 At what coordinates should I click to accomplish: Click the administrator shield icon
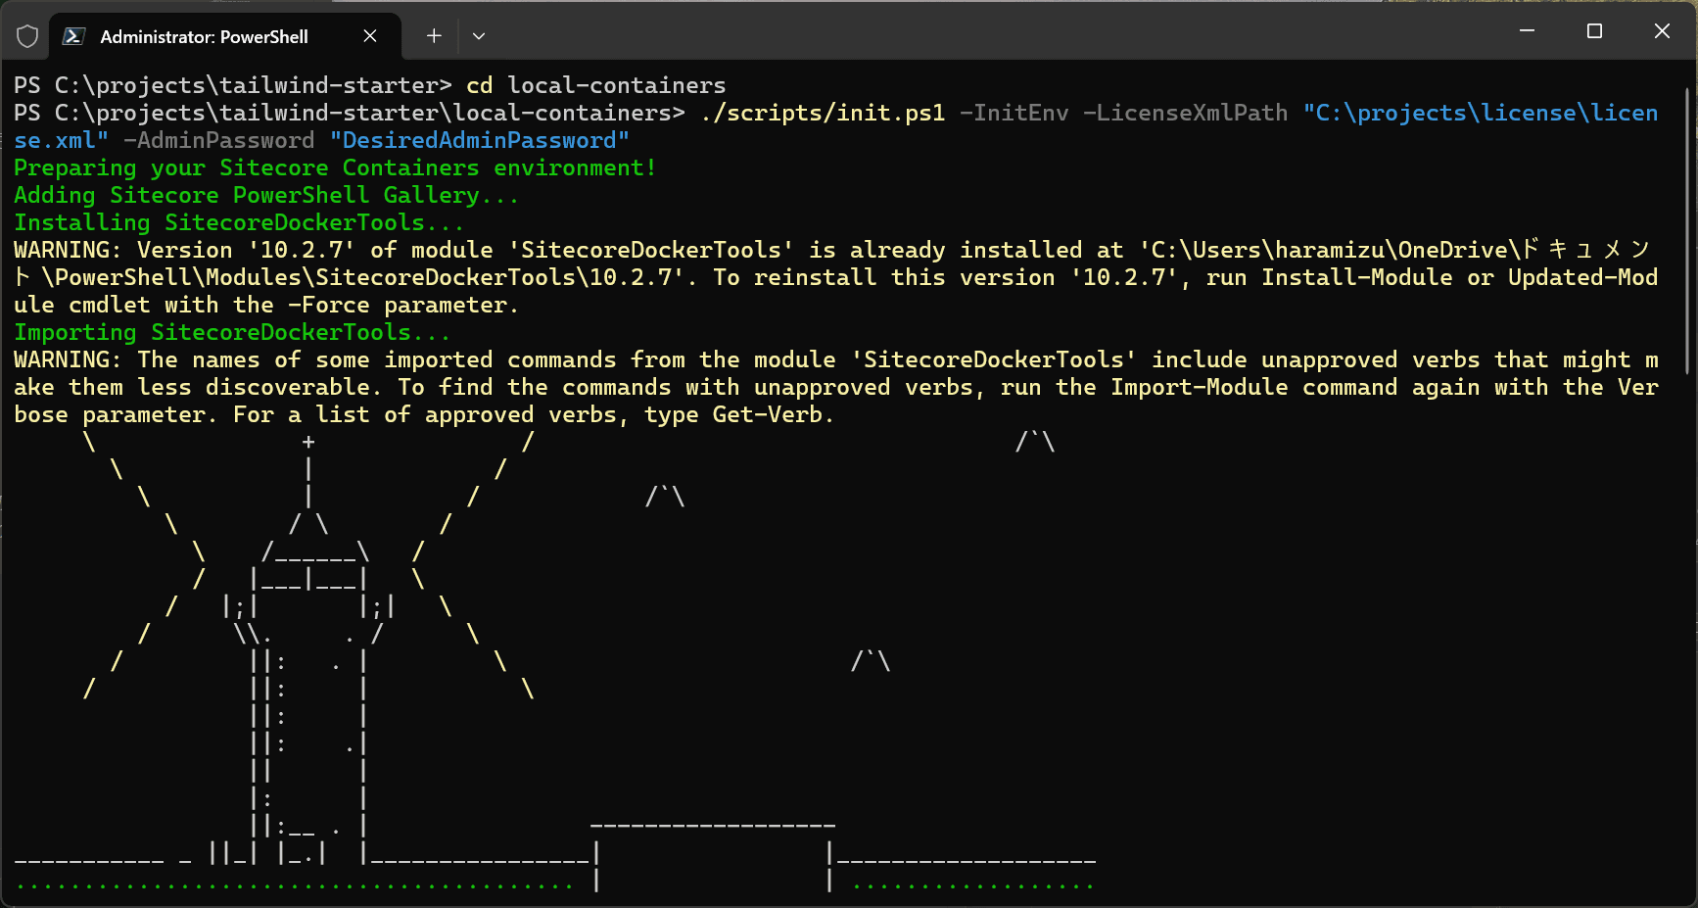[27, 36]
